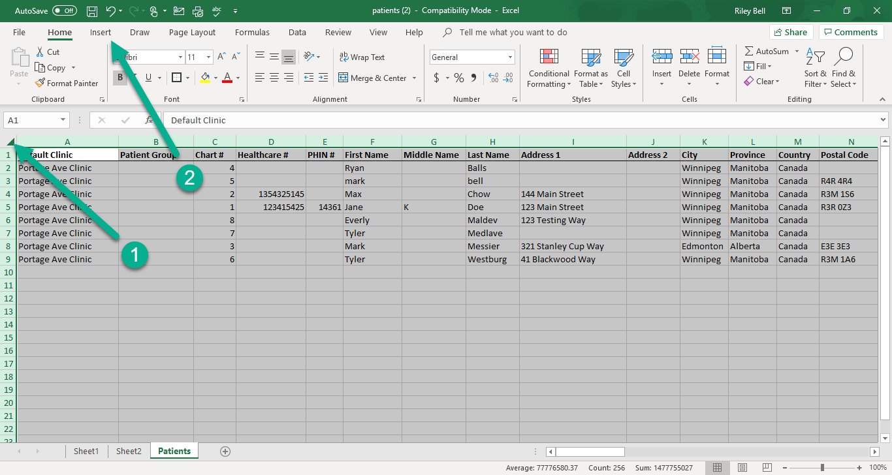Click the Orientation text angle icon
This screenshot has width=892, height=475.
point(309,57)
